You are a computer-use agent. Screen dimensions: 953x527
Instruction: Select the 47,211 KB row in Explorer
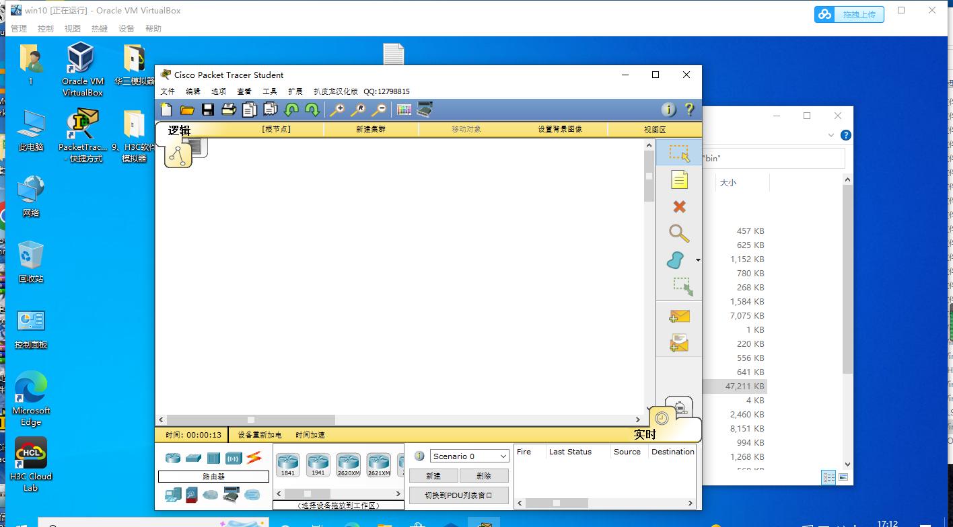pyautogui.click(x=734, y=387)
